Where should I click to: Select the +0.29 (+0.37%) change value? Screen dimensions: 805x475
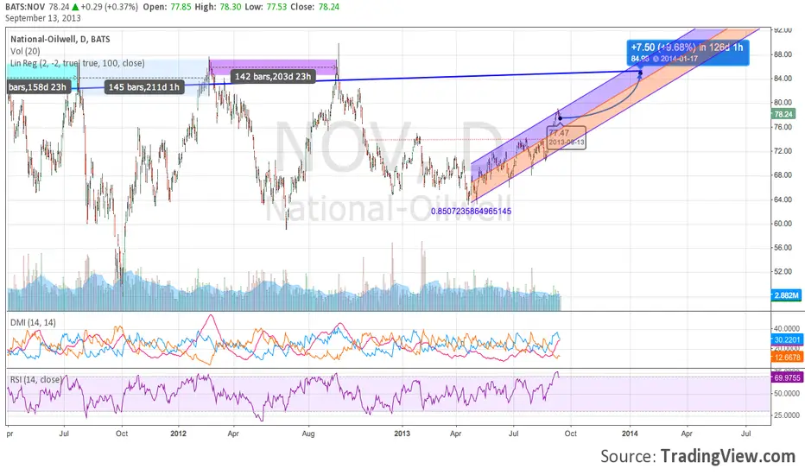[x=109, y=7]
